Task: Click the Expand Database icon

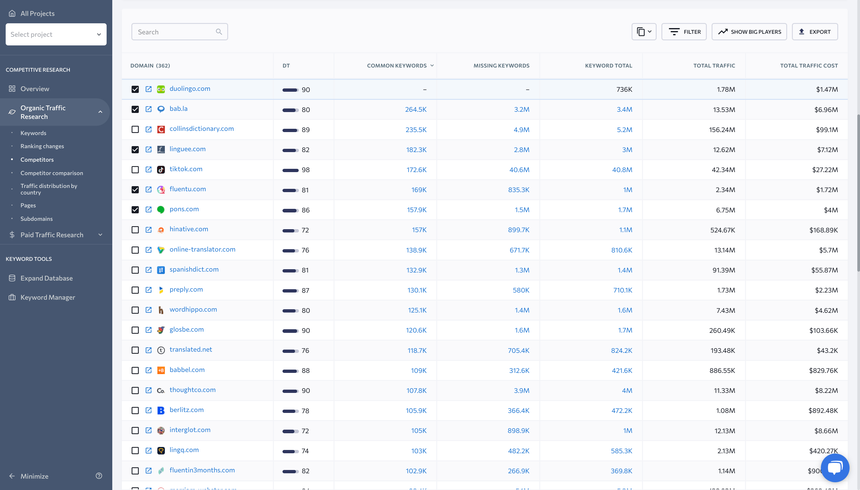Action: click(x=12, y=278)
